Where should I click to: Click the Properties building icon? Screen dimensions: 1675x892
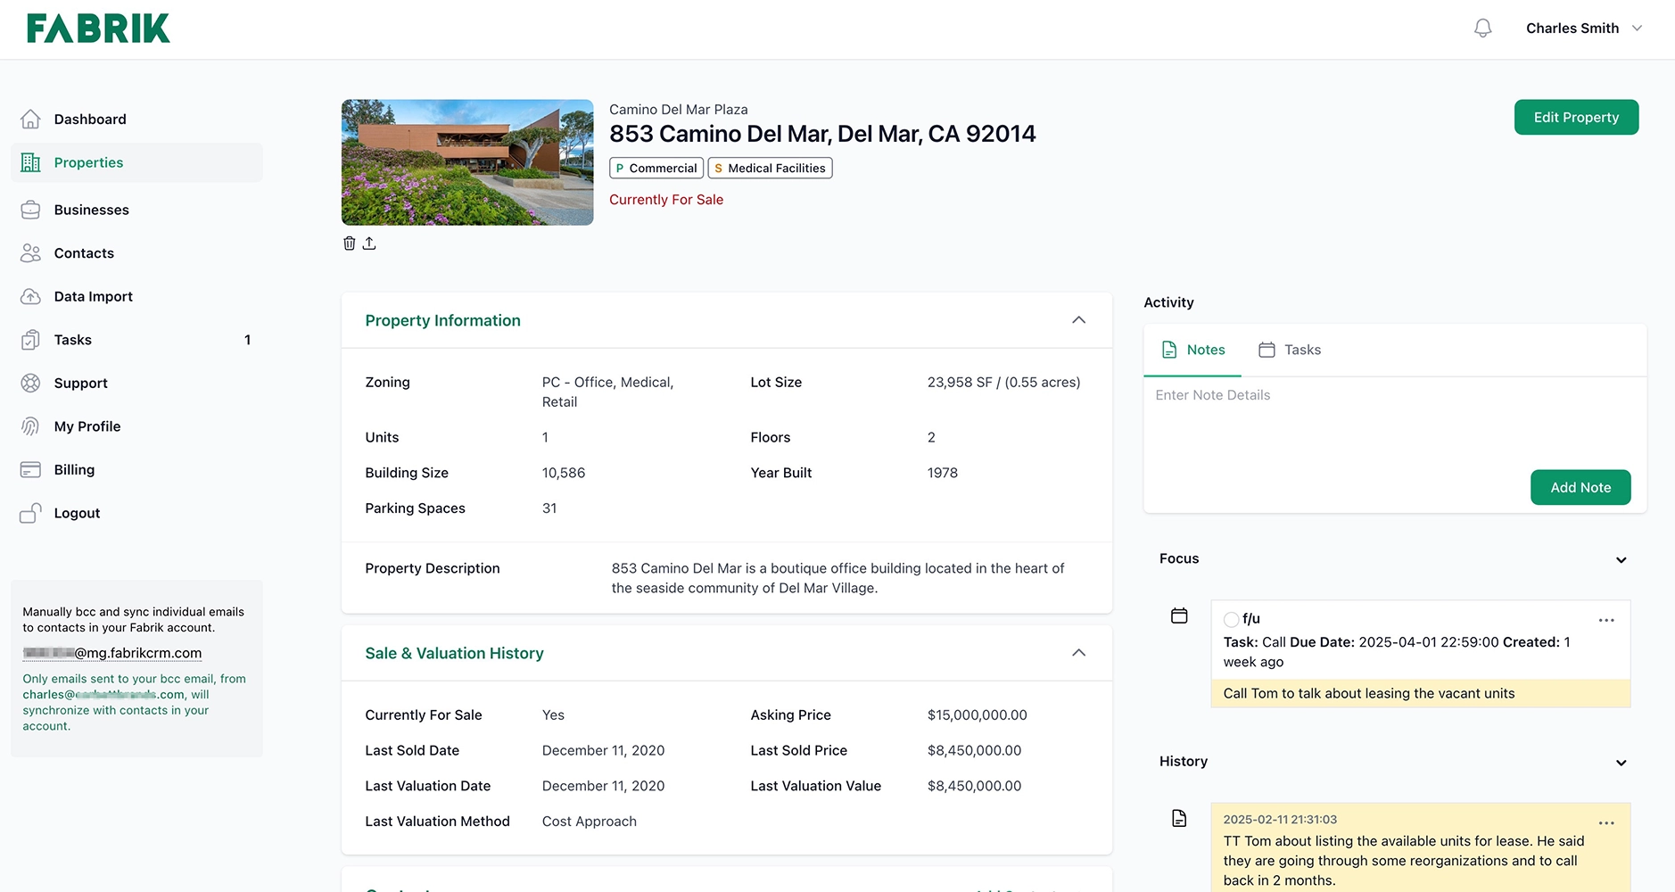[30, 162]
